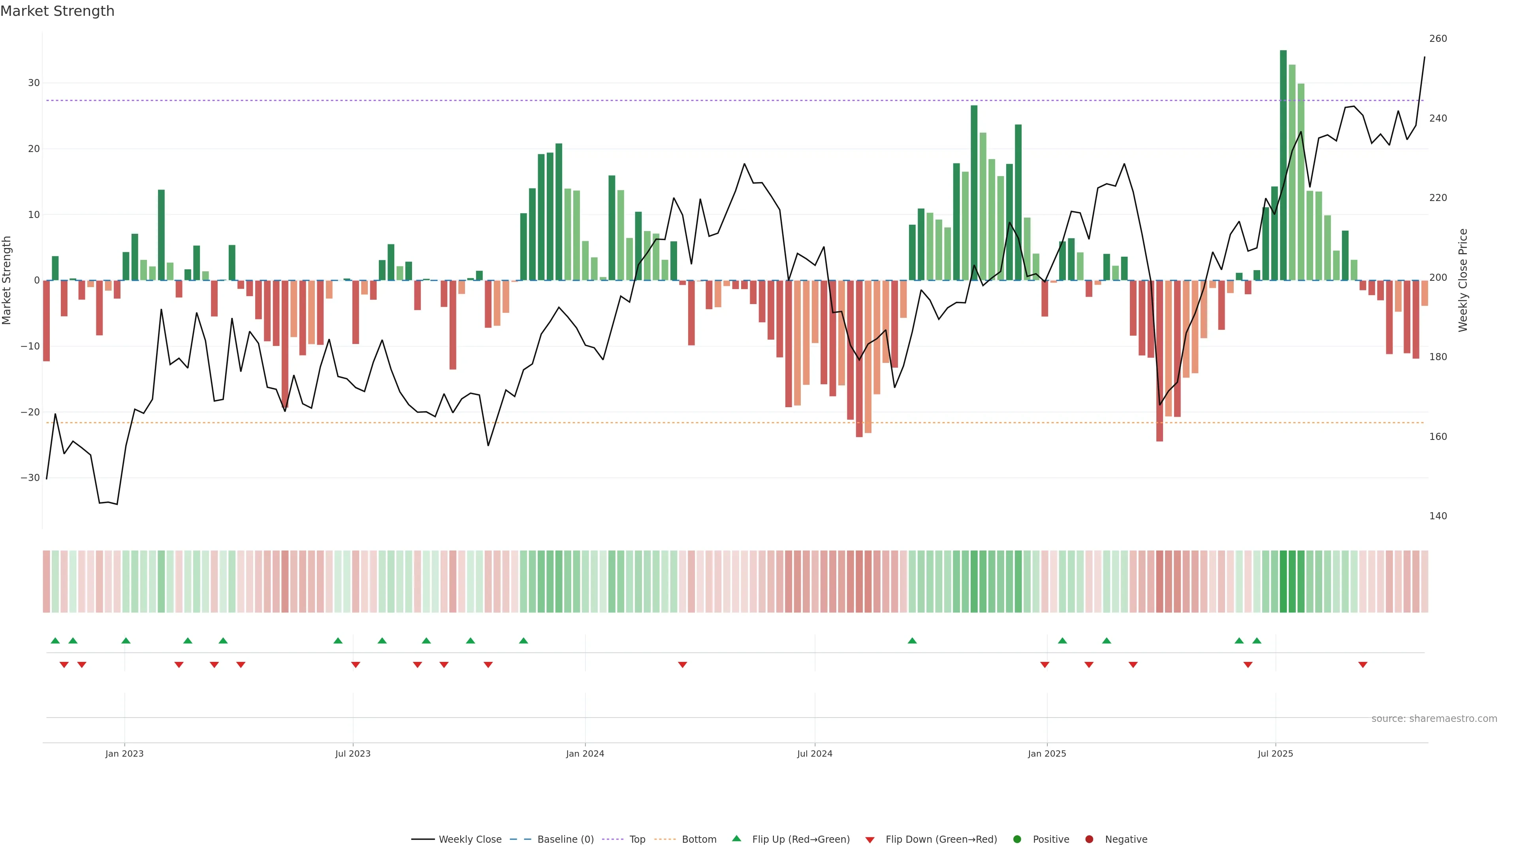This screenshot has width=1517, height=853.
Task: Click the flip-up triangle above Jan 2023
Action: pyautogui.click(x=126, y=641)
